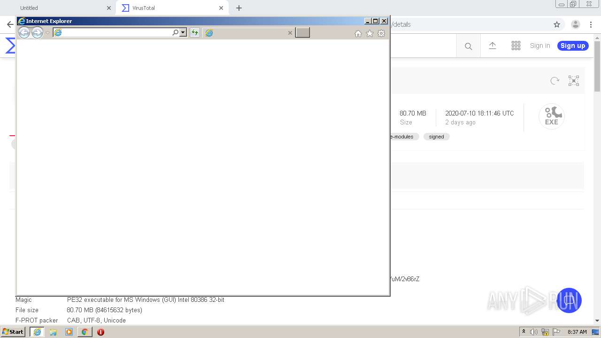This screenshot has height=338, width=601.
Task: Click the scrollbar down arrow in Chrome
Action: 597,321
